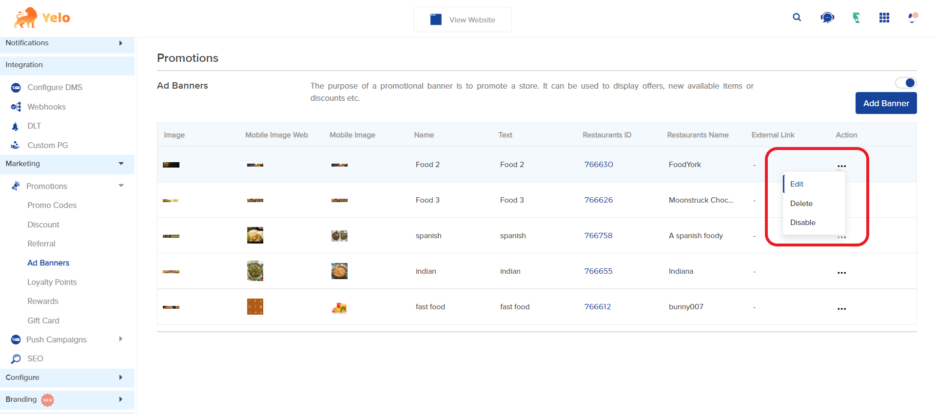The height and width of the screenshot is (414, 936).
Task: Open the chat support icon
Action: tap(827, 18)
